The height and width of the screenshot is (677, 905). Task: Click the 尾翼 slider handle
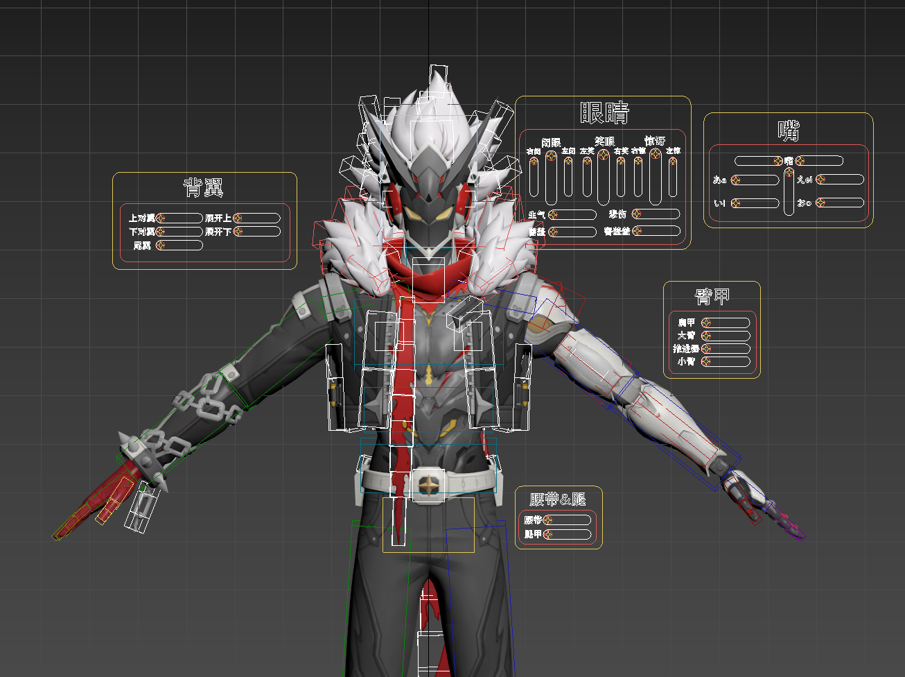(x=161, y=245)
